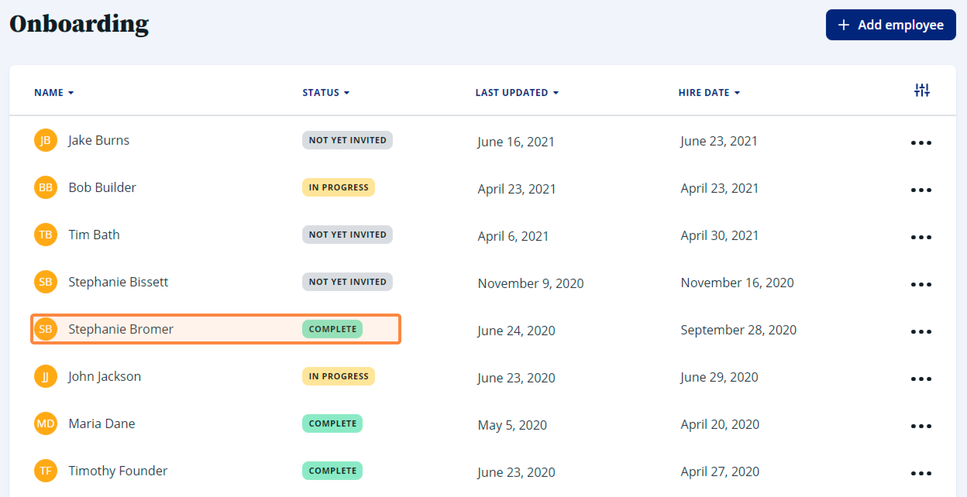Click Stephanie Bromer's COMPLETE badge

pyautogui.click(x=332, y=329)
